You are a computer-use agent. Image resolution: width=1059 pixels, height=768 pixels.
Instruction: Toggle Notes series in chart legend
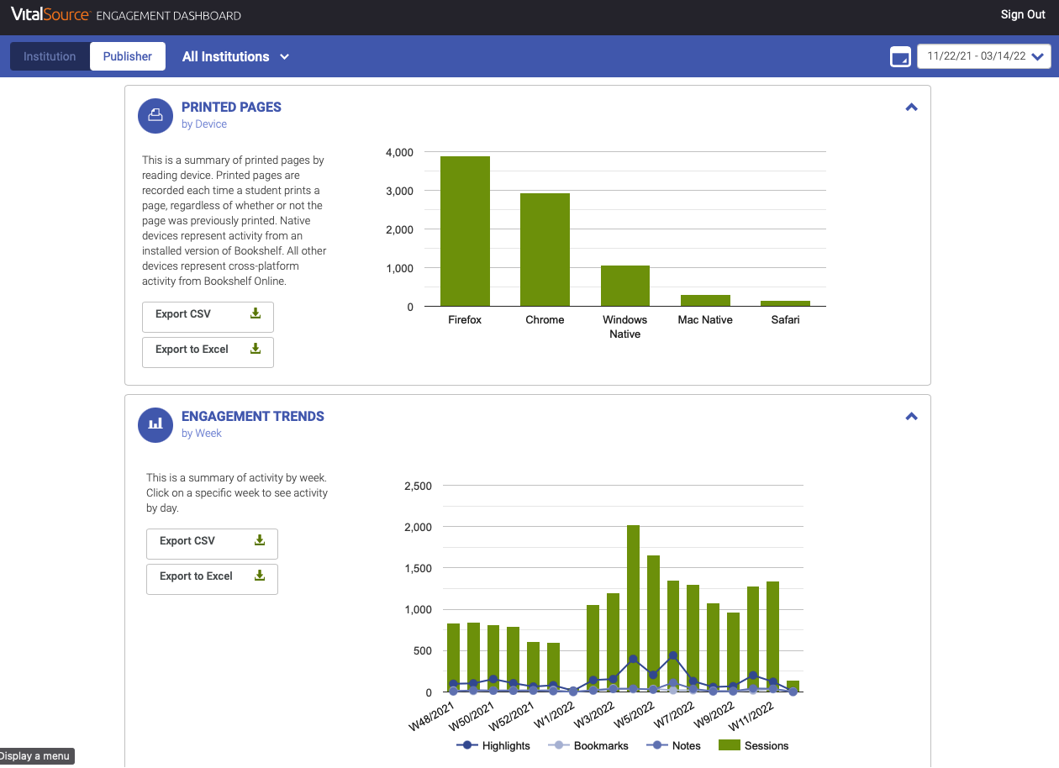pyautogui.click(x=673, y=745)
